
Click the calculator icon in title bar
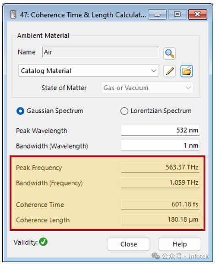13,15
